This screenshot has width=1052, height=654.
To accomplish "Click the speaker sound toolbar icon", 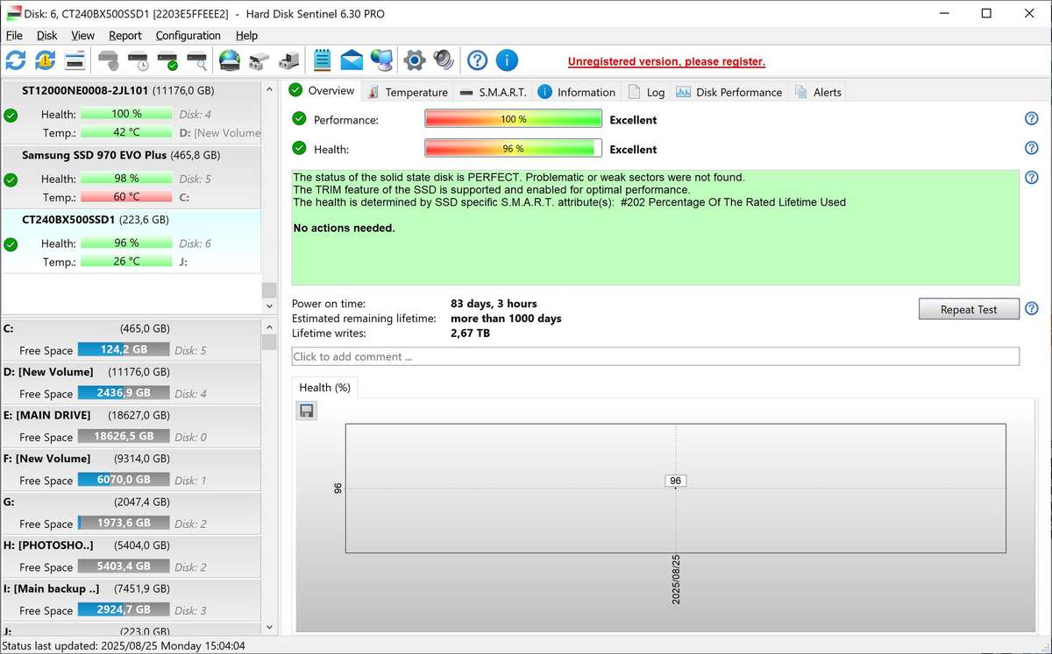I will click(444, 60).
